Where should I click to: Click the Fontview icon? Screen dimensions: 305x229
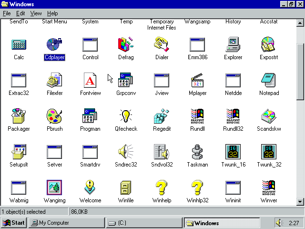pyautogui.click(x=90, y=80)
